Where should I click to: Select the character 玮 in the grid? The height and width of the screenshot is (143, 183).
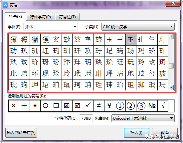tap(24, 73)
